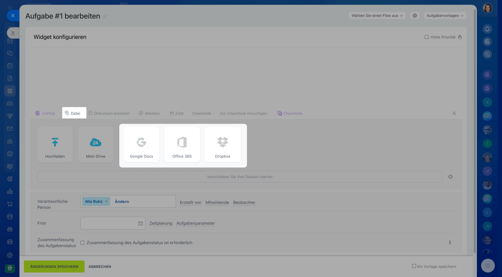Open 'Wählen Sie einen Flow aus' dropdown
Screen dimensions: 502x277
(x=377, y=16)
